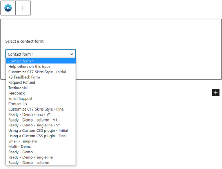222x169 pixels.
Task: Choose the 'Testimonial' form
Action: 18,88
